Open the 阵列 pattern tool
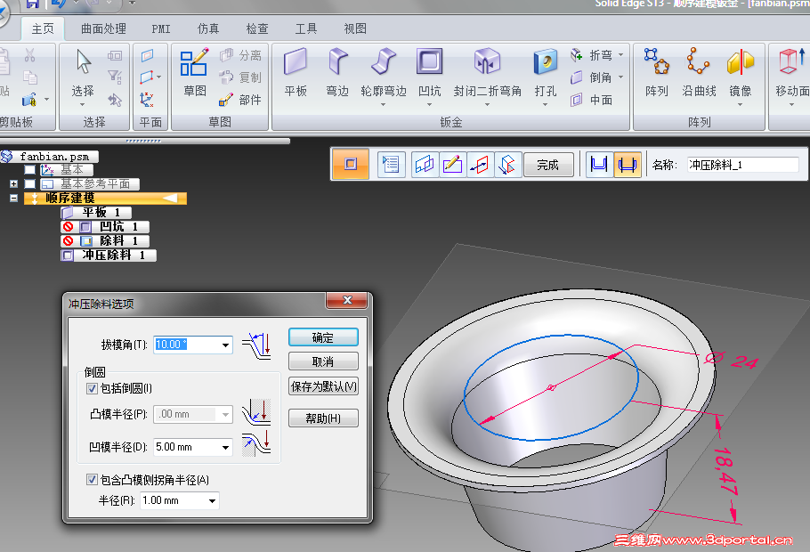This screenshot has width=810, height=552. coord(657,72)
